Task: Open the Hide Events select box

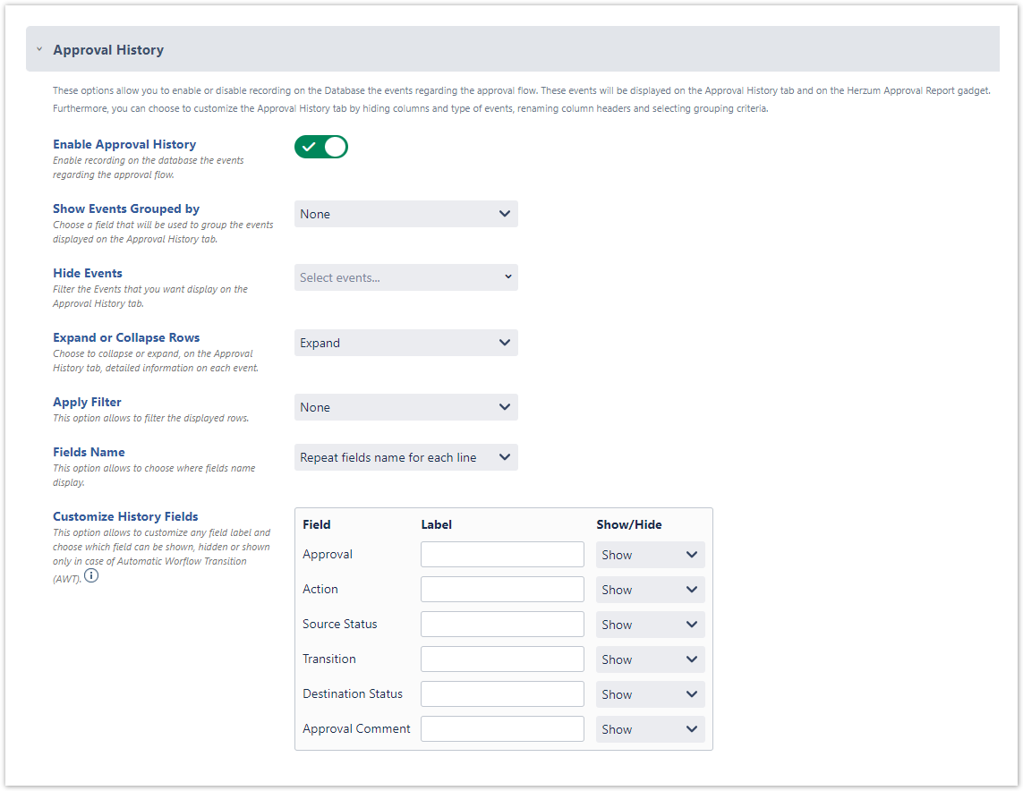Action: click(x=405, y=277)
